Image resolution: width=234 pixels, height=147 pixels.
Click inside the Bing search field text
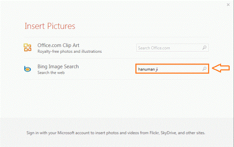tap(169, 69)
